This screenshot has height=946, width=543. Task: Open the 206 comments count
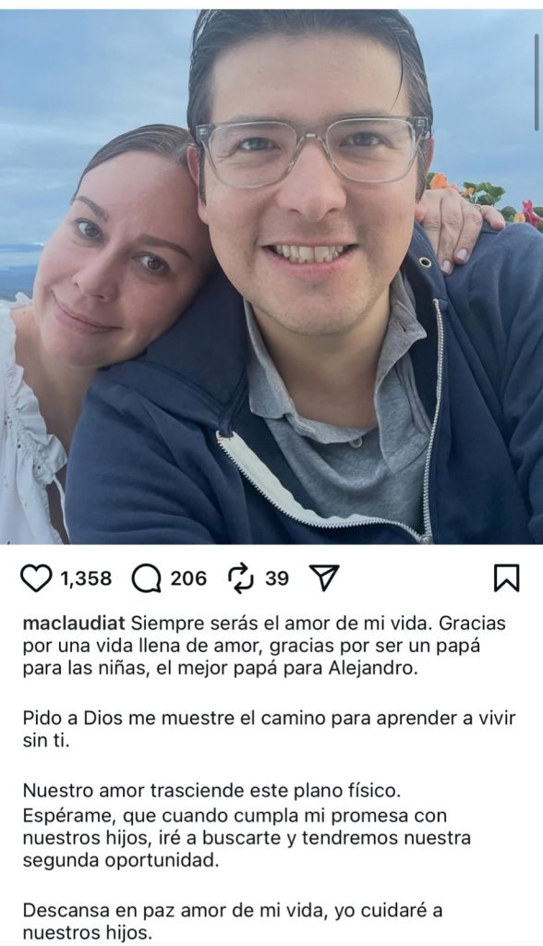pyautogui.click(x=187, y=578)
